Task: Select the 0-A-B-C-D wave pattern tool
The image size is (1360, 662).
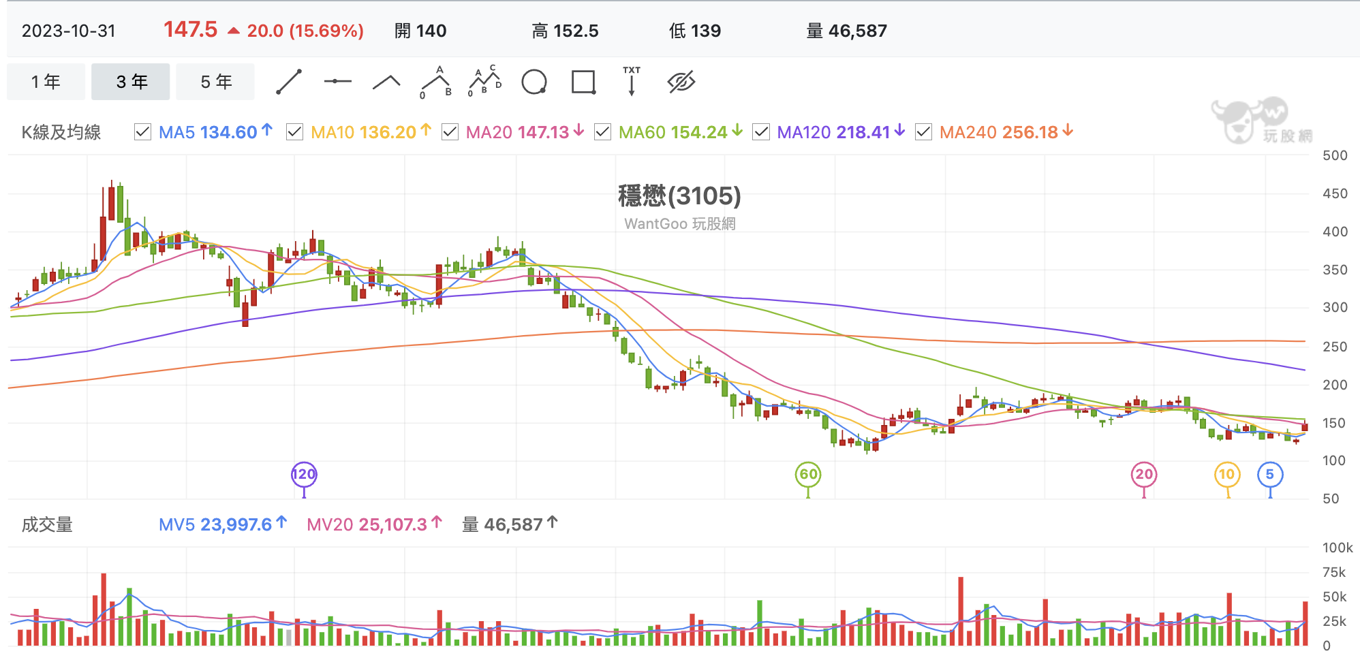Action: [484, 81]
